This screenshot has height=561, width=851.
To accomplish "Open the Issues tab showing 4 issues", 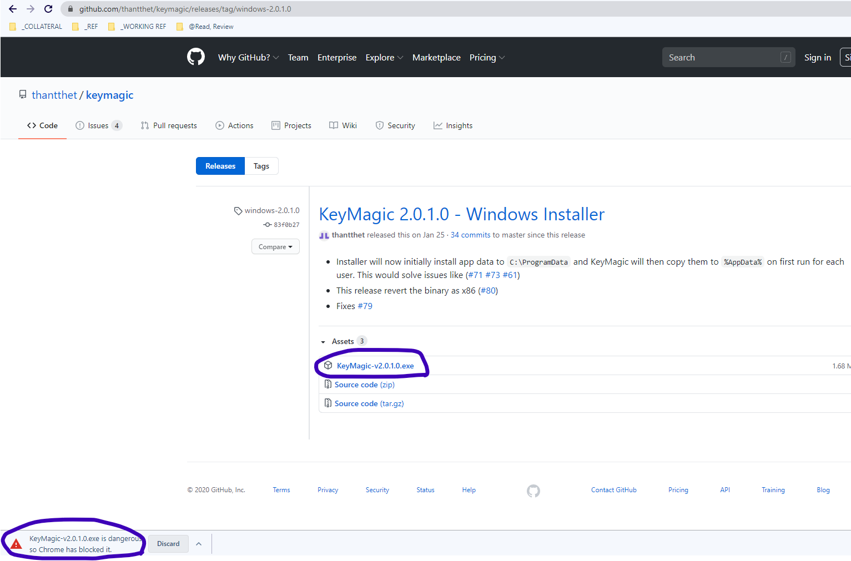I will tap(98, 125).
